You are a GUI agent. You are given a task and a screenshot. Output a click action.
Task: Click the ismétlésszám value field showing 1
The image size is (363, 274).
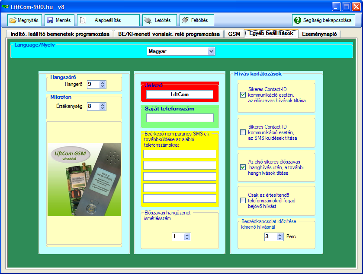click(x=178, y=237)
